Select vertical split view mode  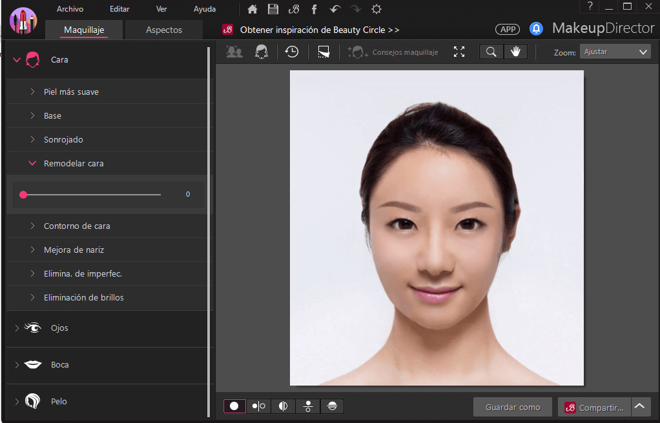click(284, 406)
